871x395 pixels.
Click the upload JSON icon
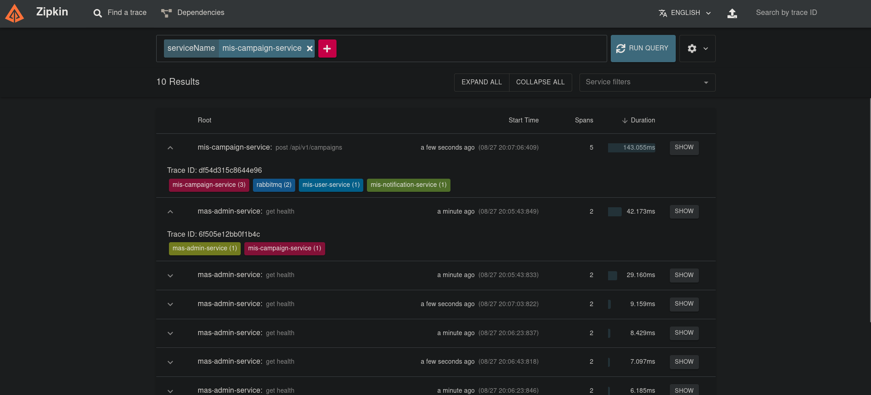[x=732, y=13]
